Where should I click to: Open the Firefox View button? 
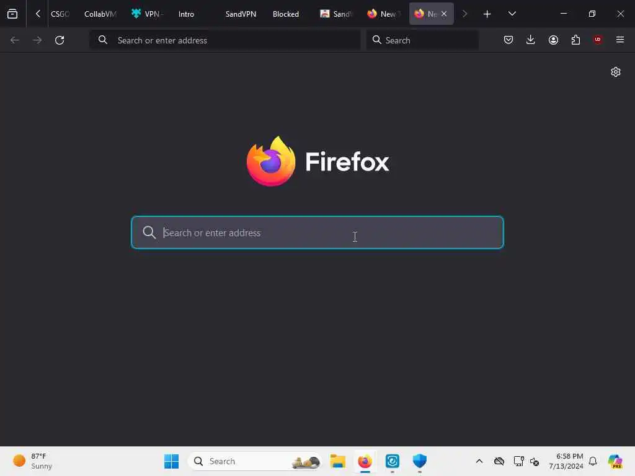12,14
